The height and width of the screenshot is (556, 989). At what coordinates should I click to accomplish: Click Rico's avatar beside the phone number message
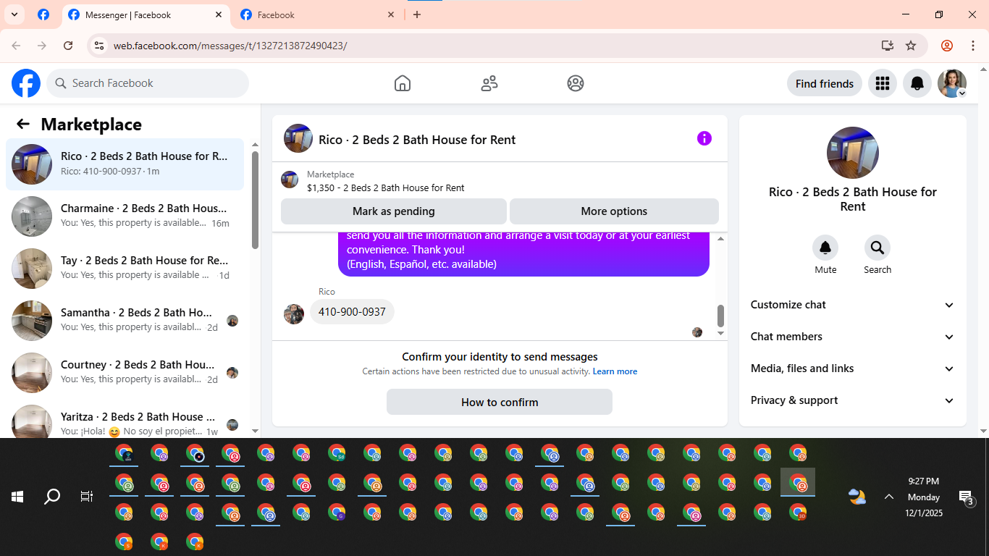pyautogui.click(x=294, y=313)
